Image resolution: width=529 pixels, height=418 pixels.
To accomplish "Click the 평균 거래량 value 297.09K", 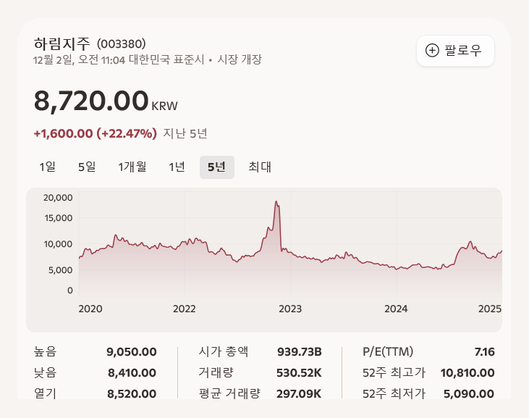I will click(x=299, y=393).
